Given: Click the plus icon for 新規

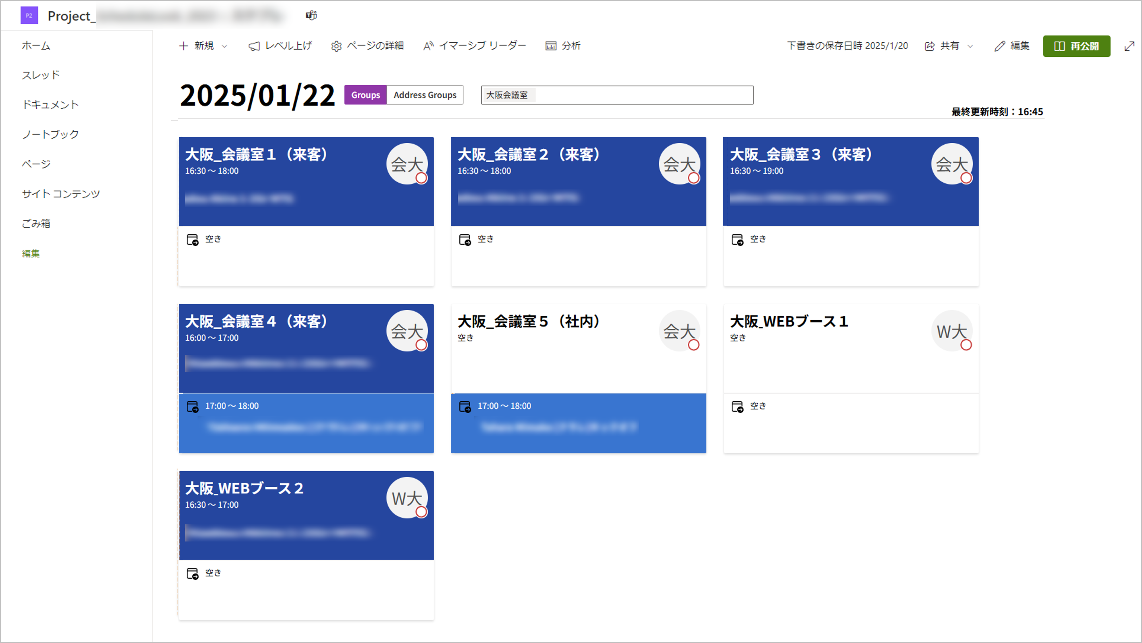Looking at the screenshot, I should (x=183, y=46).
